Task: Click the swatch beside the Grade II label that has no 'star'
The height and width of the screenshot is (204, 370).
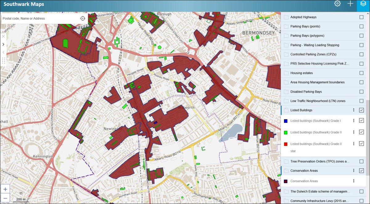Action: [286, 132]
